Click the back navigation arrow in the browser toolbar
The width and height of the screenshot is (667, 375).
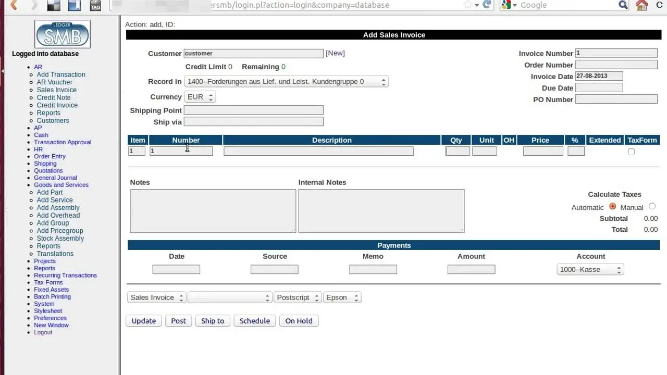(x=13, y=5)
